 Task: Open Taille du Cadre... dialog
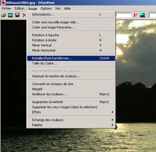tap(71, 64)
